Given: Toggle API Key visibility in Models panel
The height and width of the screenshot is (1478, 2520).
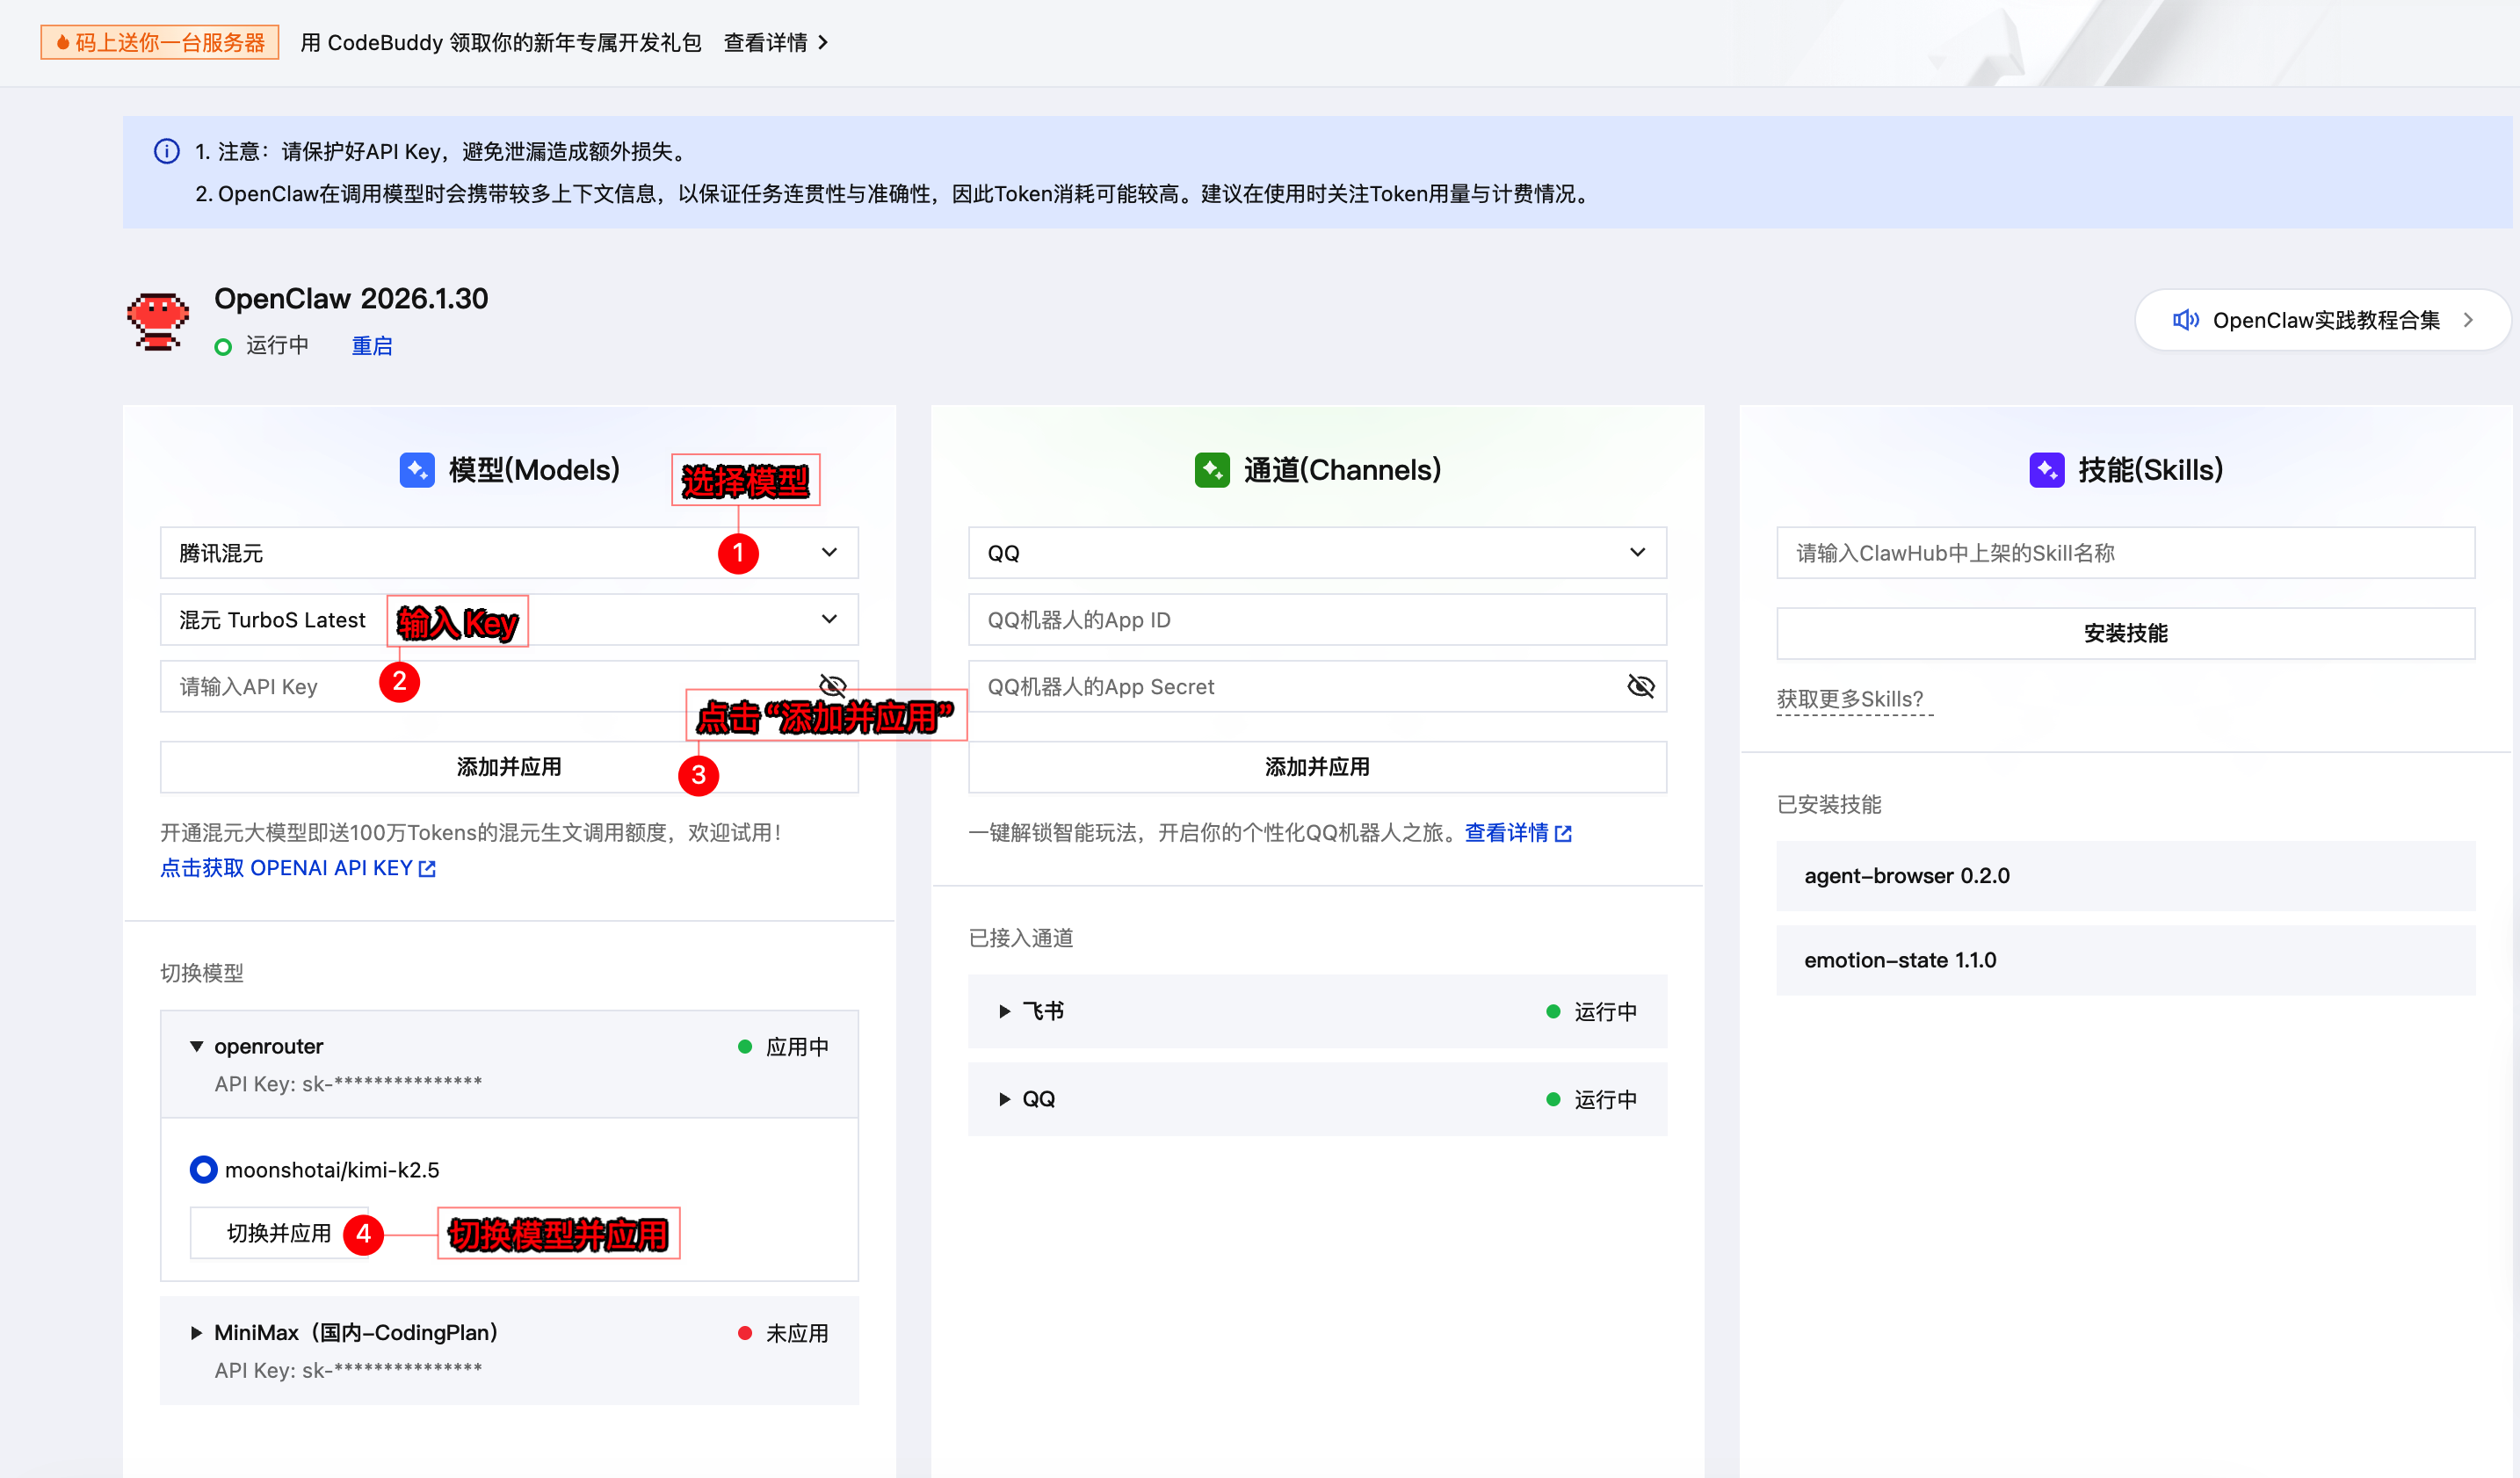Looking at the screenshot, I should pyautogui.click(x=831, y=686).
